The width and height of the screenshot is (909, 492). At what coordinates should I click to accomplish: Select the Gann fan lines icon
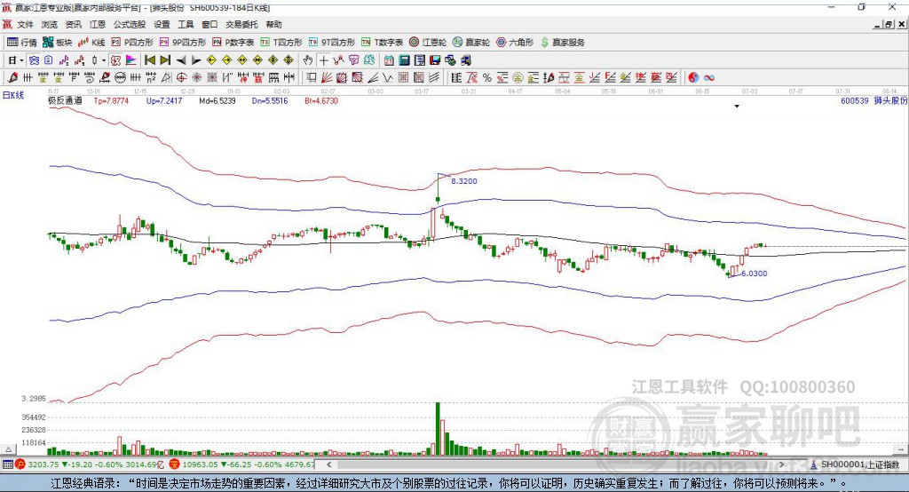(327, 77)
